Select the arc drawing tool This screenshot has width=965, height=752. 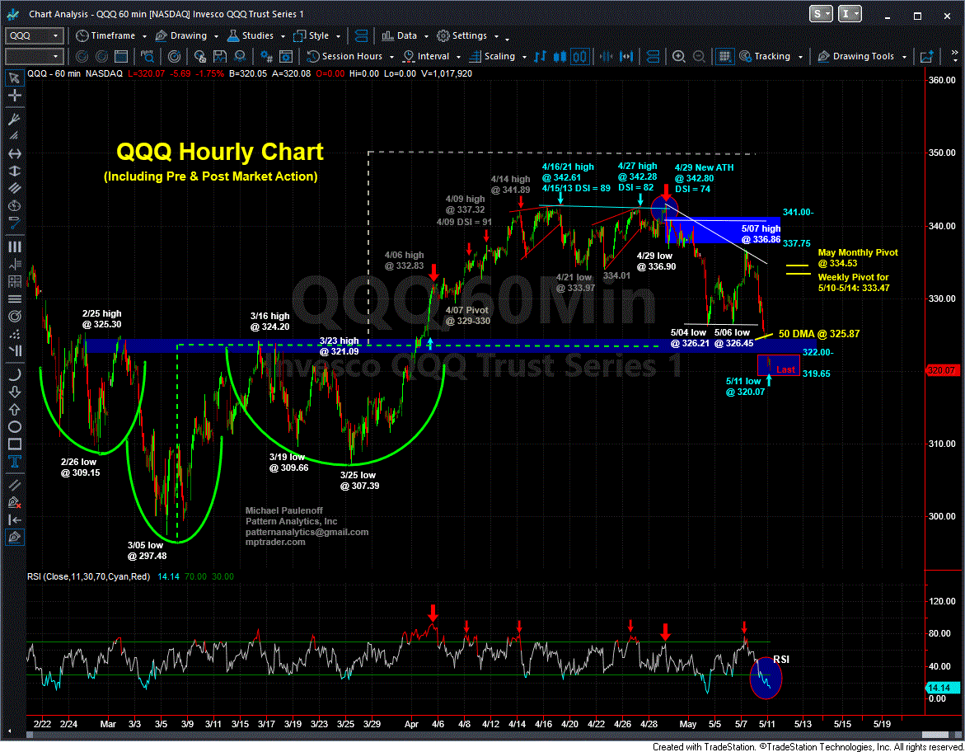coord(15,374)
